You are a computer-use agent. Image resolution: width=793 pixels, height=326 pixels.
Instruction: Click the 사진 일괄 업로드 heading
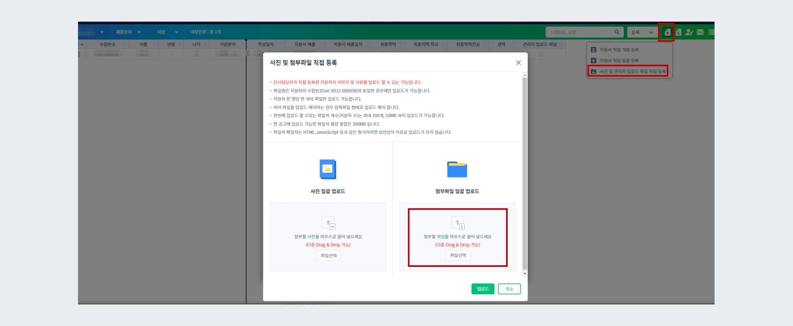[328, 191]
